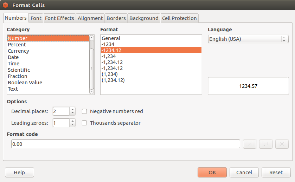Click the Edit Comment speech bubble icon
The image size is (295, 182).
[266, 144]
